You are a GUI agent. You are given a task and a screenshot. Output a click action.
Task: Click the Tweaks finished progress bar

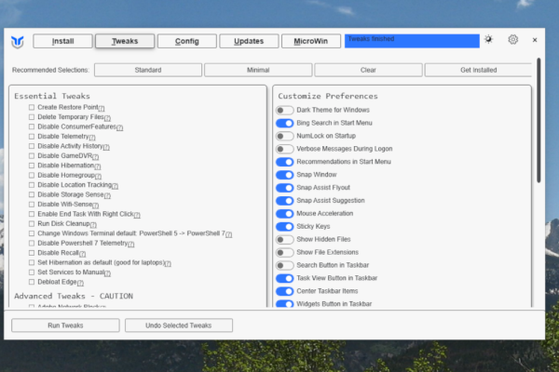click(x=412, y=41)
